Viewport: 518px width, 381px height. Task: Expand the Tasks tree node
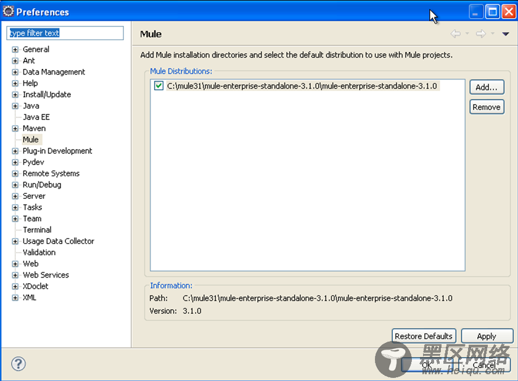[x=15, y=207]
